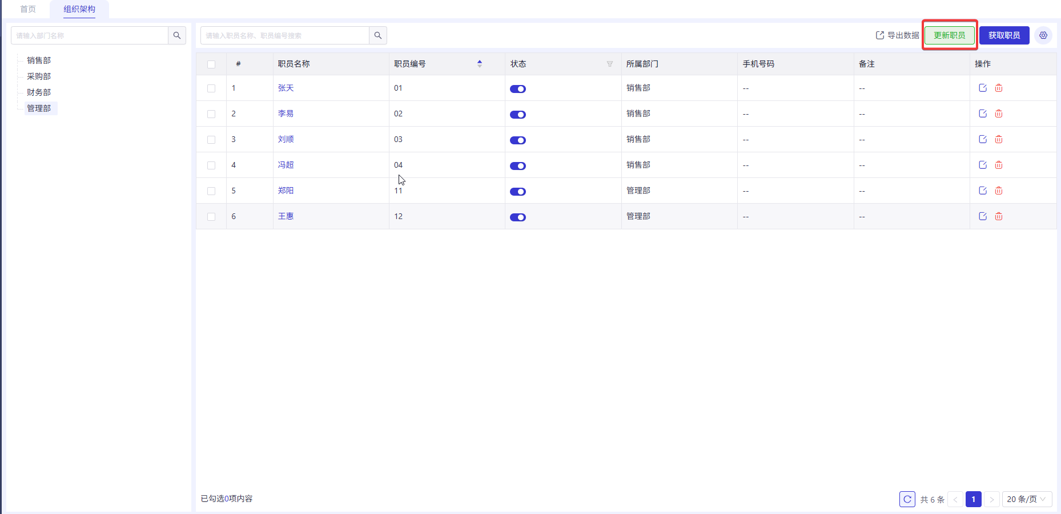Open table settings gear icon

click(x=1043, y=35)
